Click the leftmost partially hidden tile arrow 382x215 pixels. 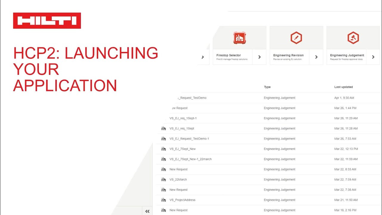[203, 57]
